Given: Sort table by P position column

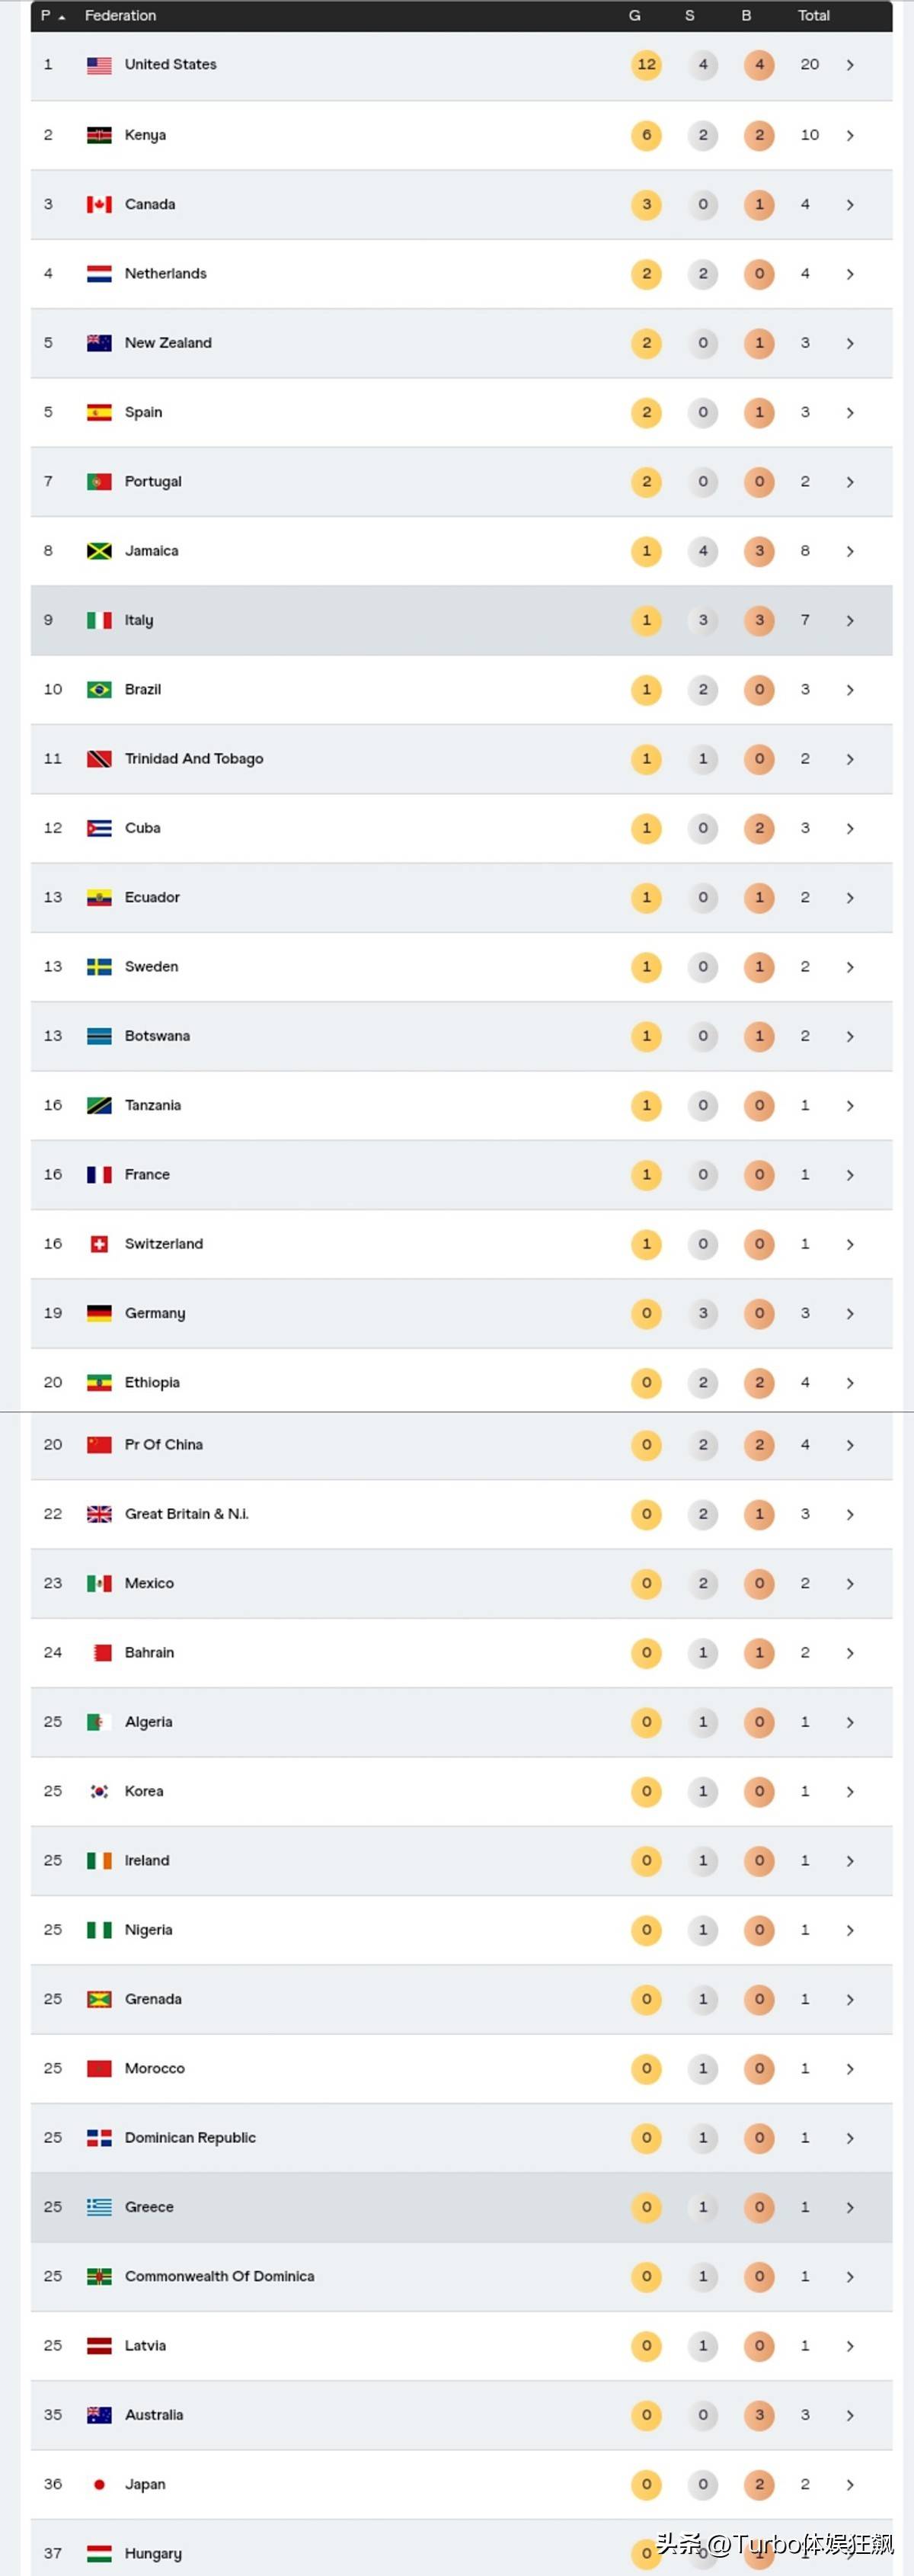Looking at the screenshot, I should (x=51, y=16).
